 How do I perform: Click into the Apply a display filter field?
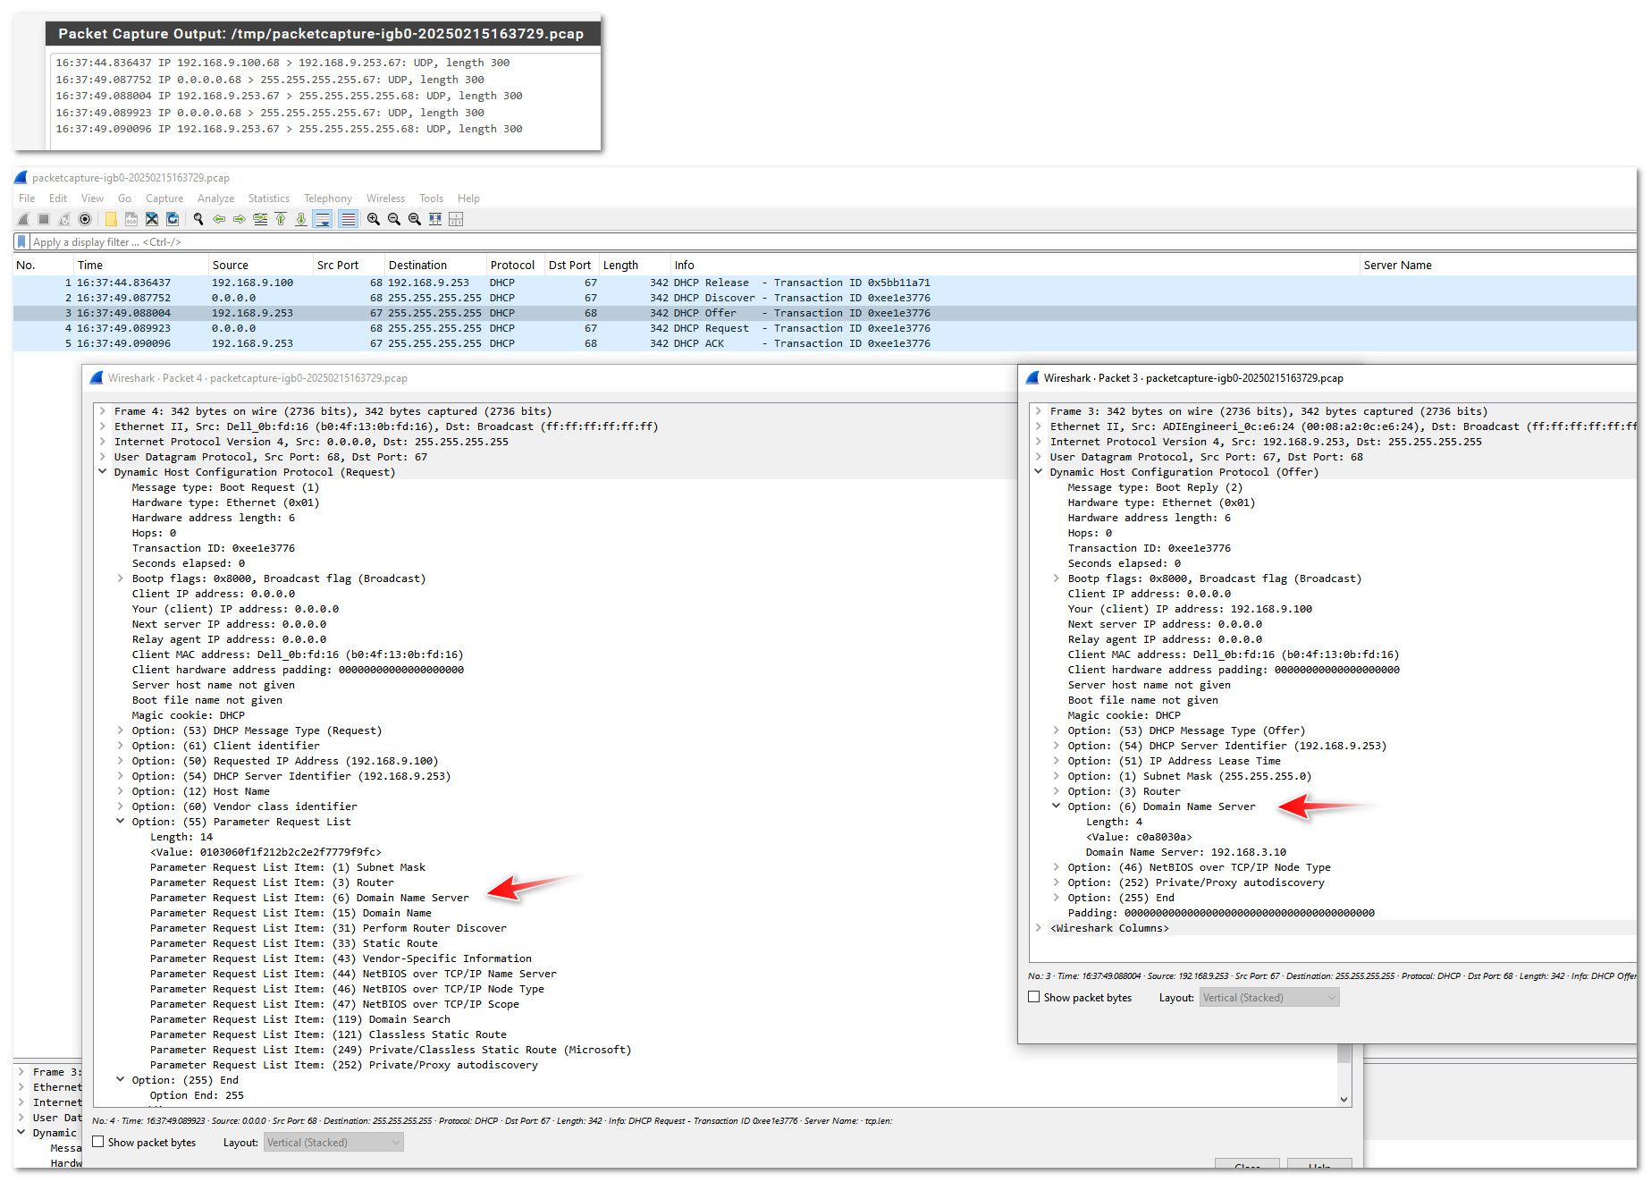click(831, 242)
